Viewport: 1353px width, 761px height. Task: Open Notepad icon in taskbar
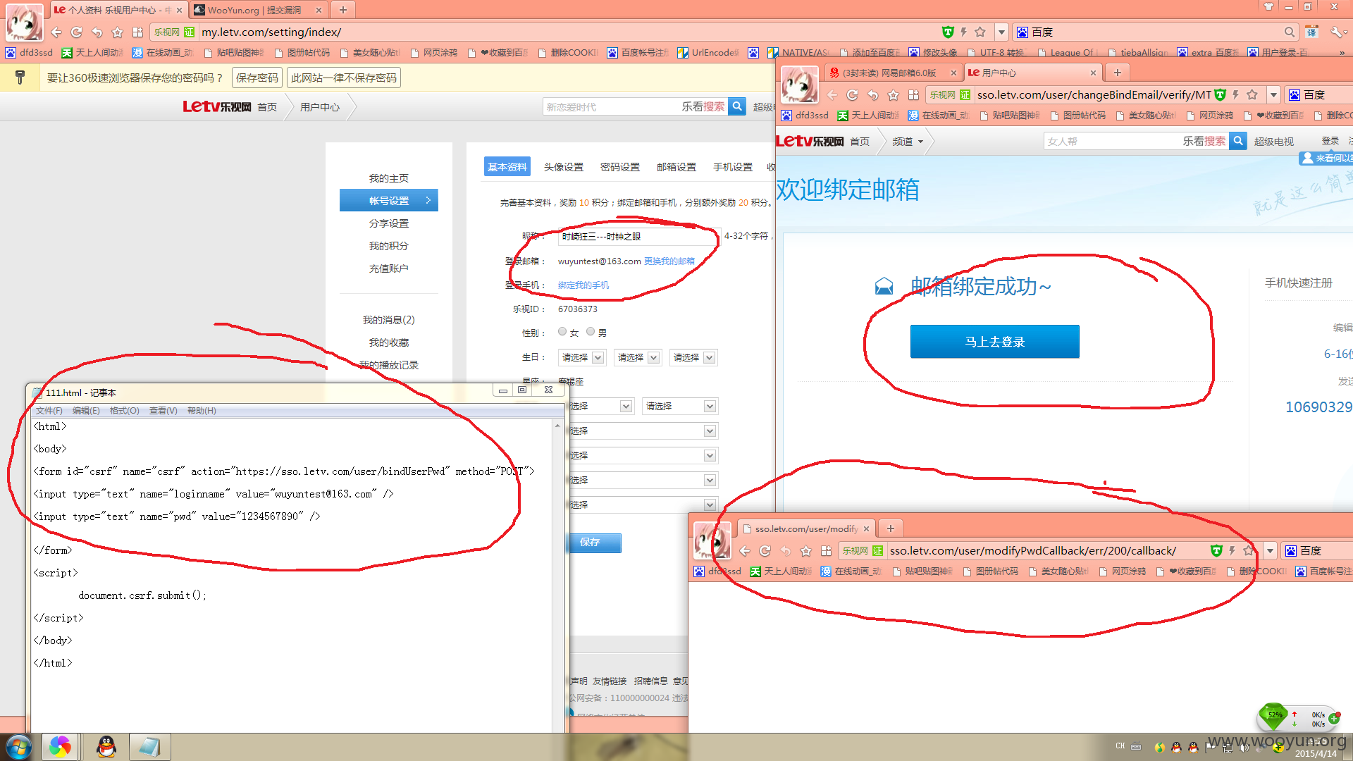point(149,747)
